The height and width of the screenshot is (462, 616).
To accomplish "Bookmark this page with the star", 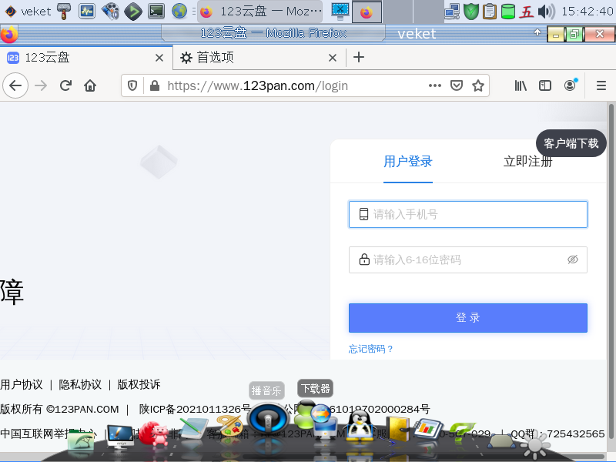I will coord(477,85).
